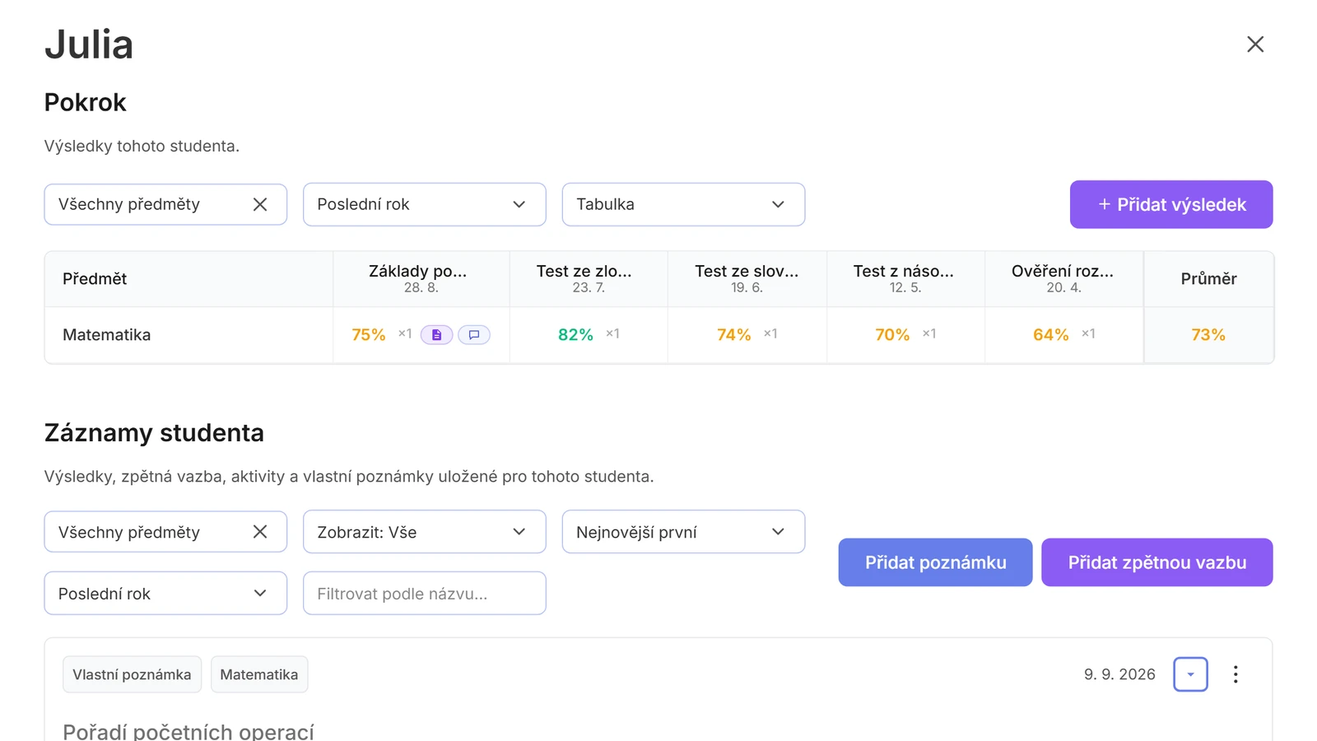
Task: Focus the Filtrovat podle názvu field
Action: (424, 593)
